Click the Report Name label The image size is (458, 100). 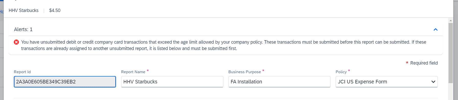pos(133,72)
